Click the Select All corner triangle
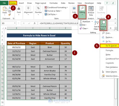 click(3, 28)
